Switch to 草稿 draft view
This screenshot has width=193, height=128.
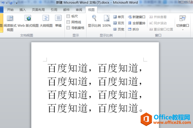58,21
